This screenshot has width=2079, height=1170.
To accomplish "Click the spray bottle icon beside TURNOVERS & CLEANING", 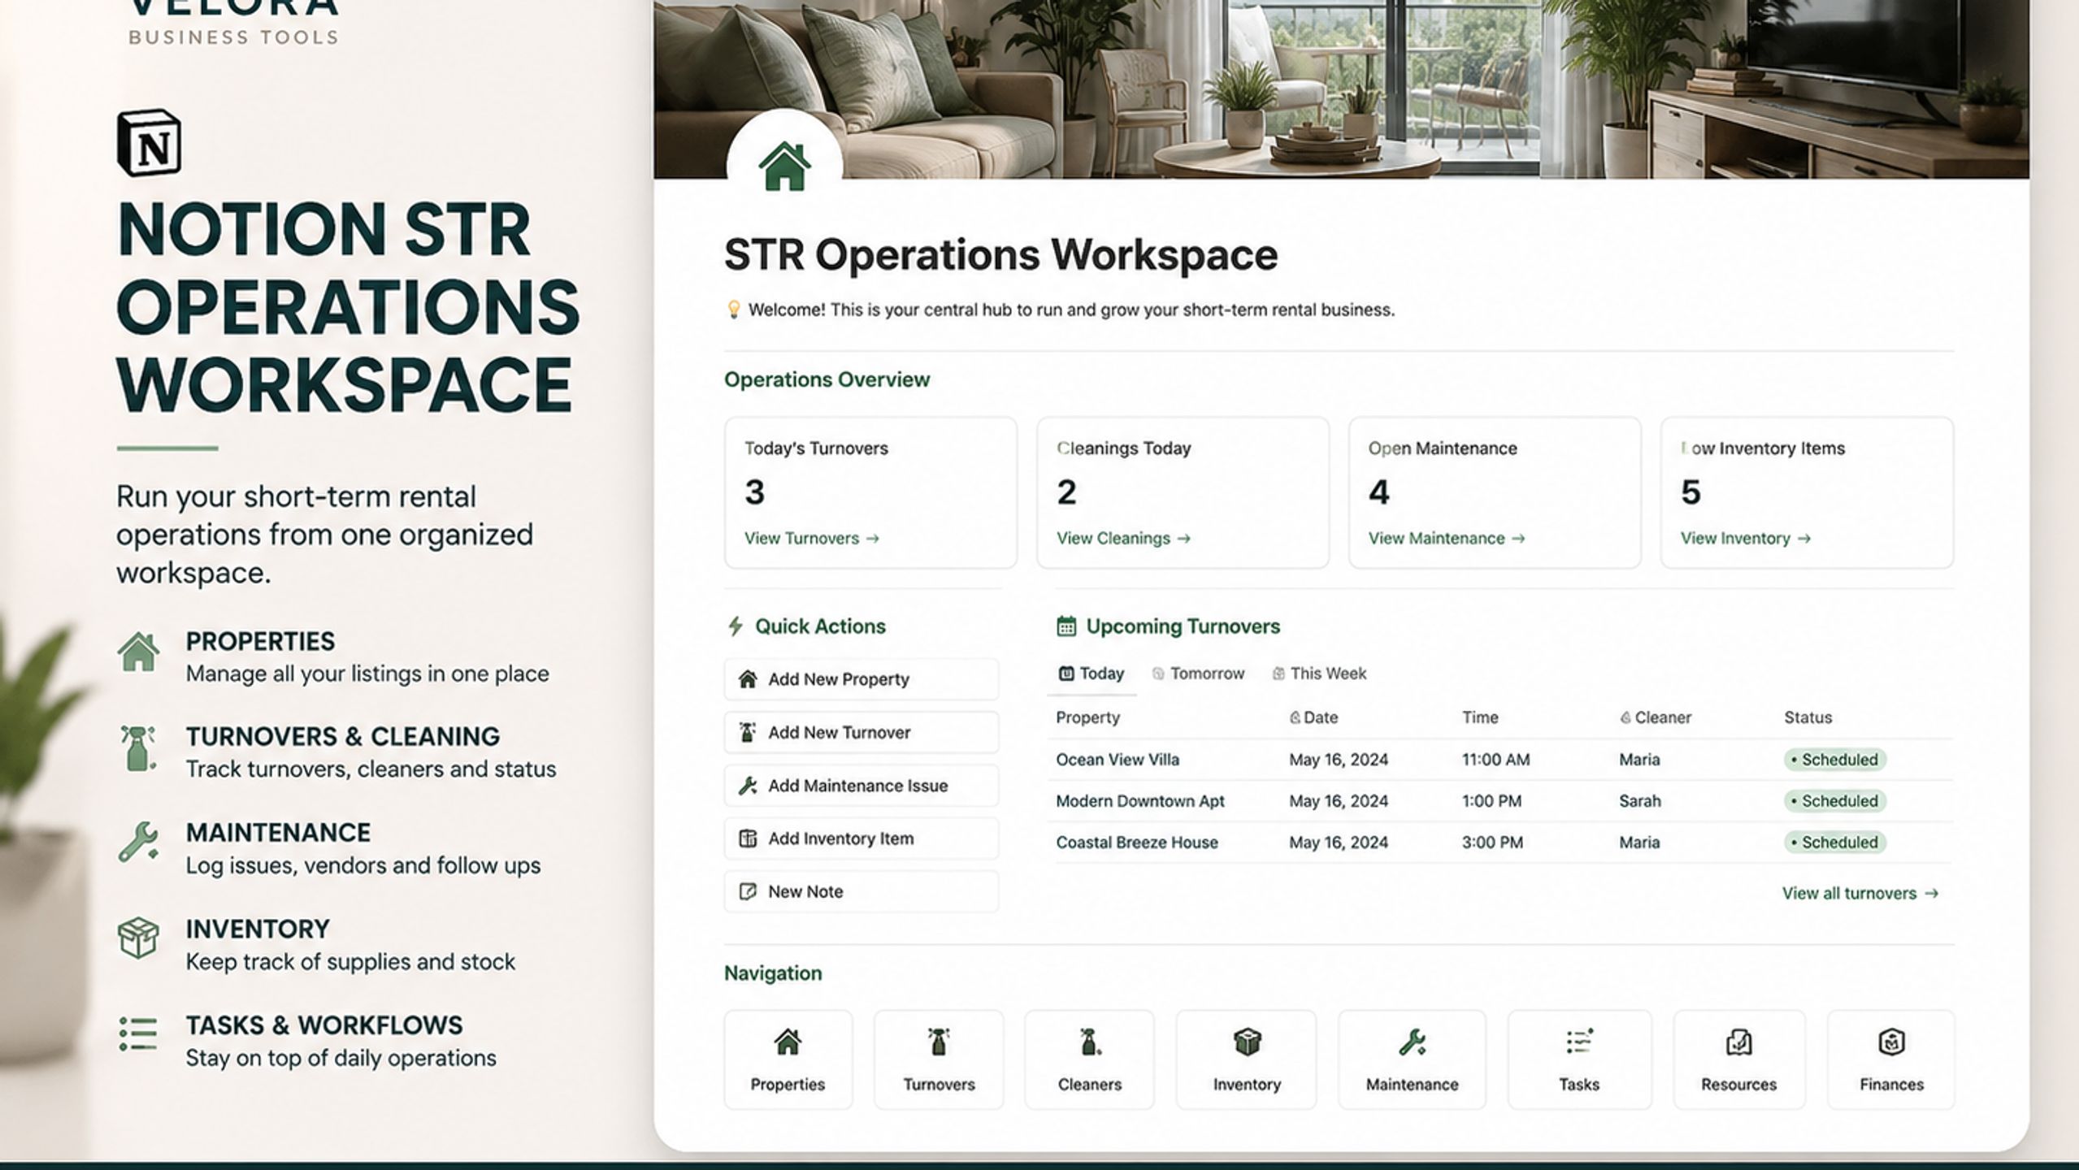I will coord(138,747).
